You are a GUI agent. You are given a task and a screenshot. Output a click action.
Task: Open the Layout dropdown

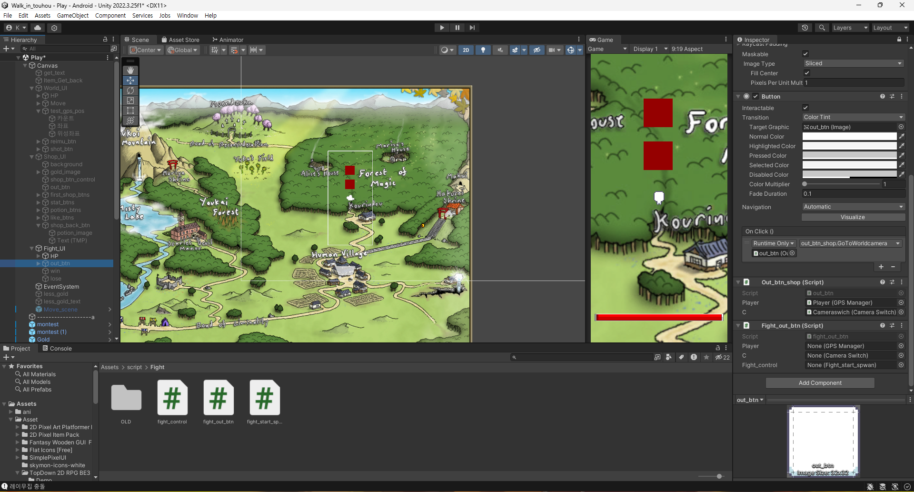click(x=890, y=28)
